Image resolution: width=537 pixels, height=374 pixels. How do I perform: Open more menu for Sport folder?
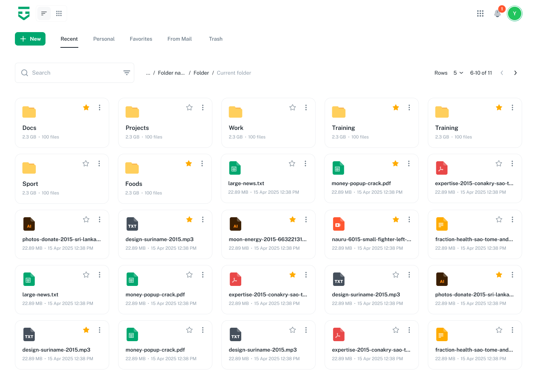[x=99, y=163]
